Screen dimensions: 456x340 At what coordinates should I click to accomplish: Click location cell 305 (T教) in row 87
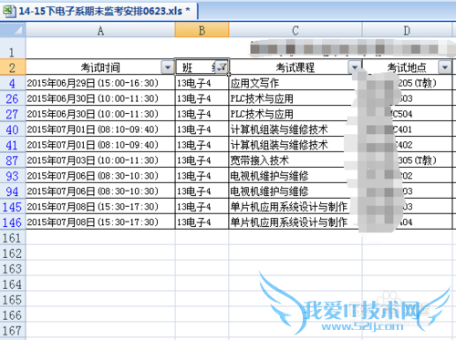[407, 160]
